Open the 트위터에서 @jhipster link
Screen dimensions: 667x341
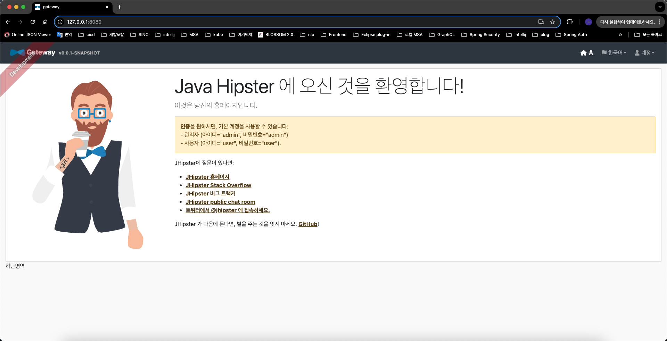pos(228,210)
